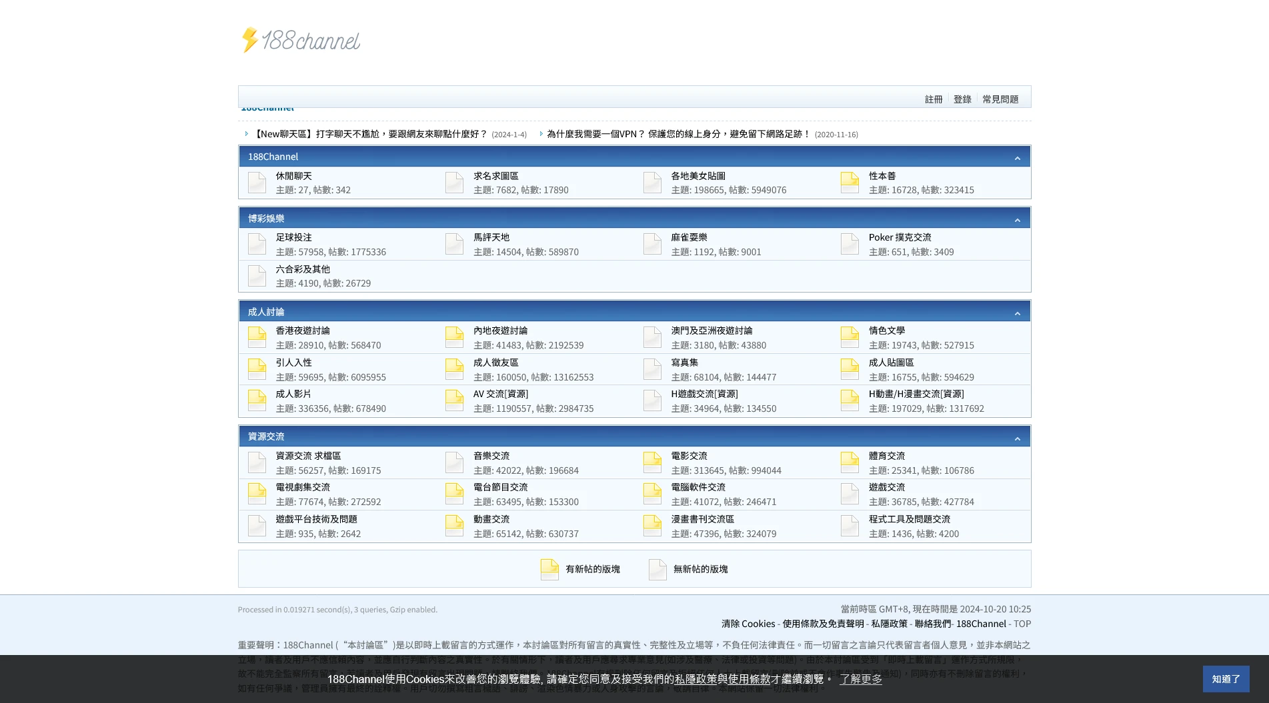The height and width of the screenshot is (703, 1269).
Task: Open the 登錄 login menu item
Action: (962, 99)
